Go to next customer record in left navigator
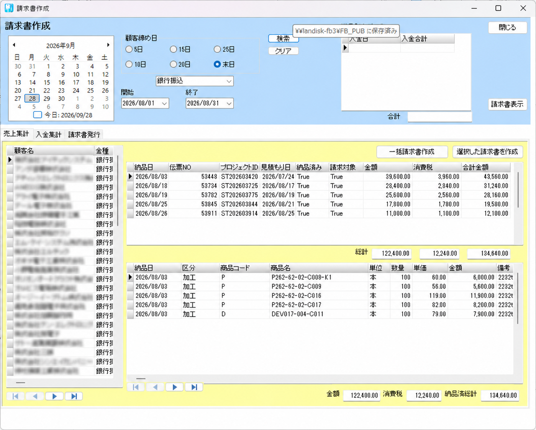This screenshot has height=430, width=536. (54, 396)
